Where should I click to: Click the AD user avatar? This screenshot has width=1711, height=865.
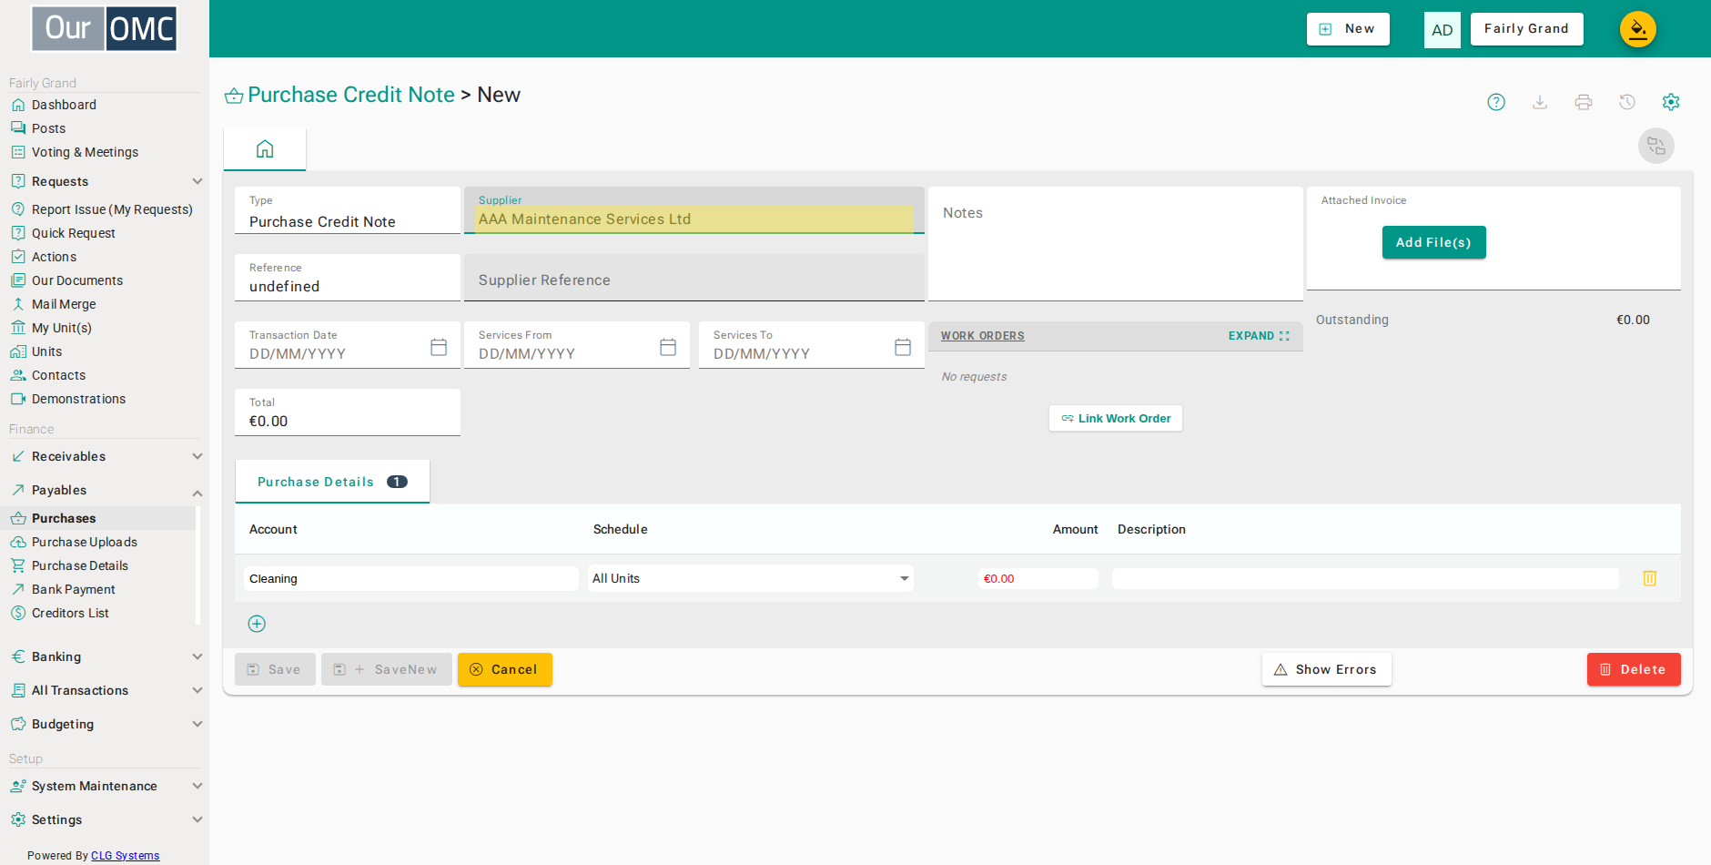coord(1443,29)
